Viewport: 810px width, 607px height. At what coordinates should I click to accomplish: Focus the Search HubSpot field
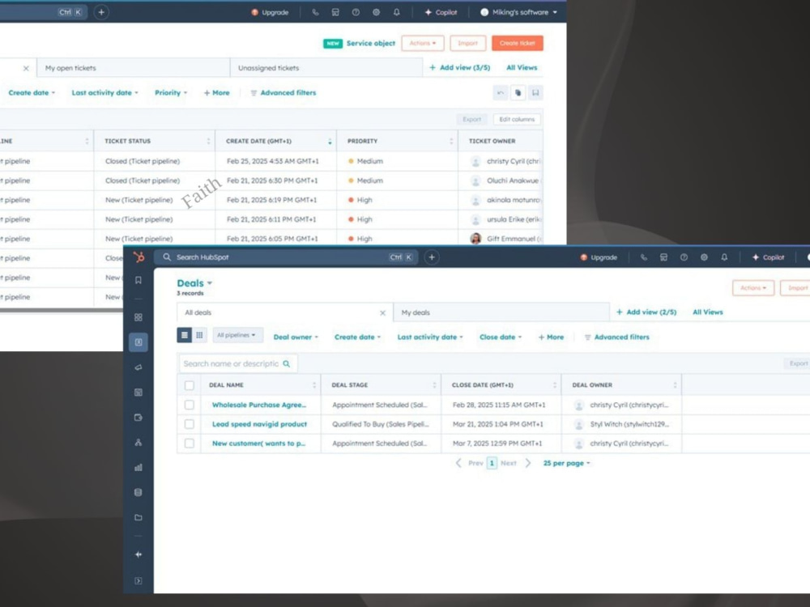coord(288,257)
